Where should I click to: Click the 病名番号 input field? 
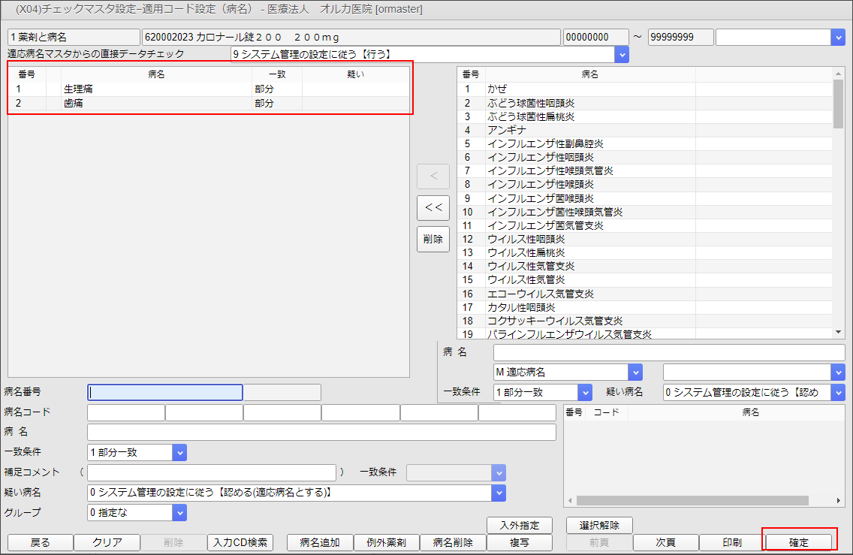[x=165, y=392]
